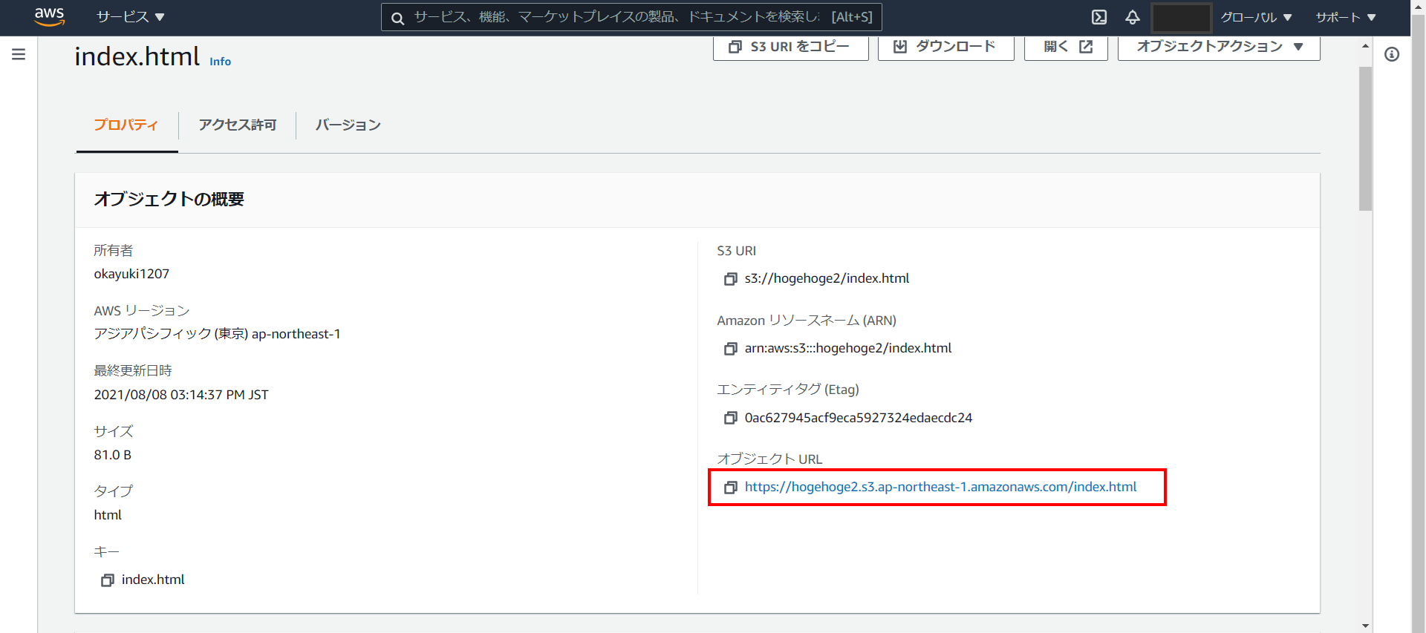Copy the object URL icon
Image resolution: width=1426 pixels, height=633 pixels.
pyautogui.click(x=731, y=488)
